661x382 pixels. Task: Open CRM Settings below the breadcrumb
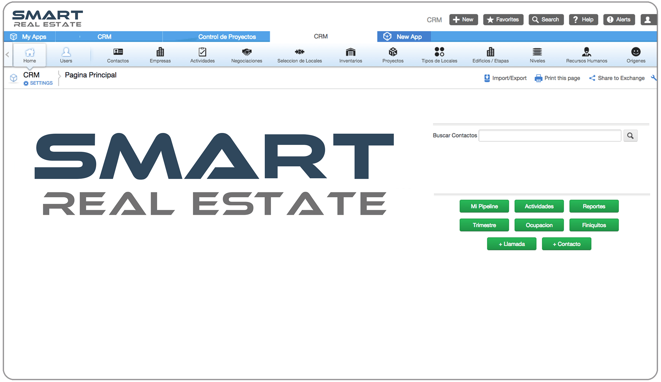coord(38,83)
